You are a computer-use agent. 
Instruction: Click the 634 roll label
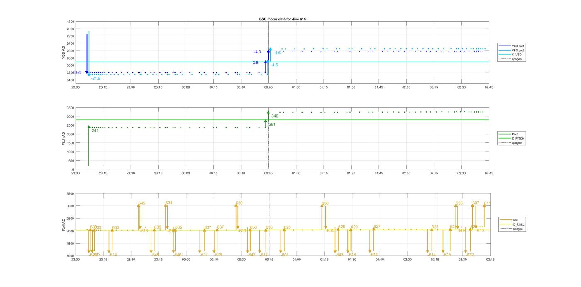169,203
